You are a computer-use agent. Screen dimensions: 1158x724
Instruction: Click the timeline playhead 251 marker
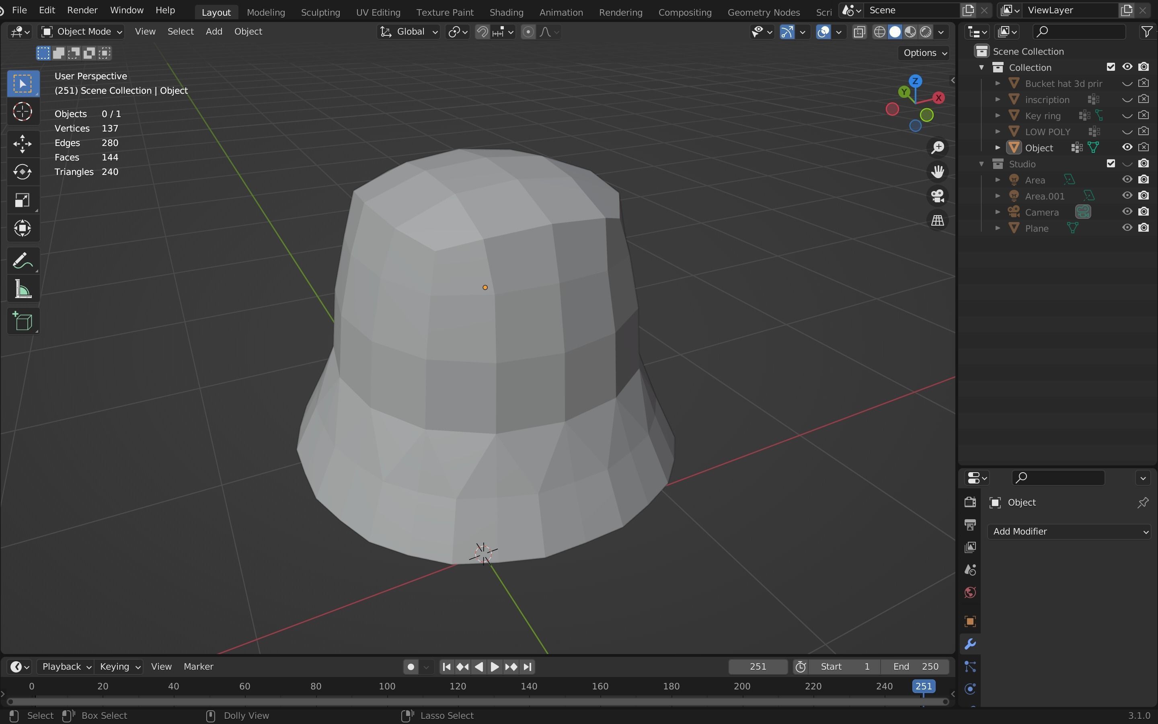923,686
